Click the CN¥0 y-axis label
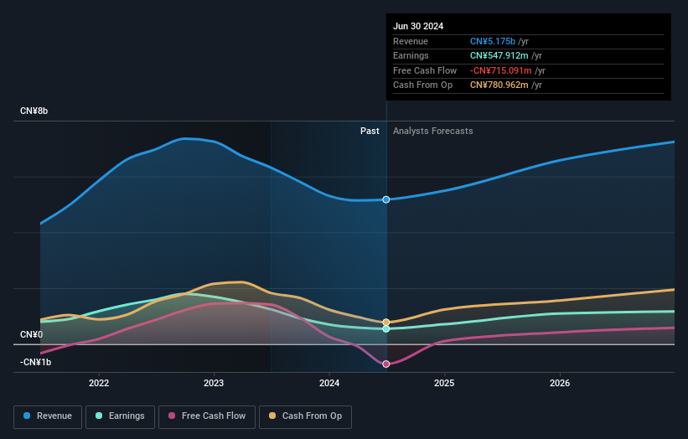688x439 pixels. tap(32, 334)
